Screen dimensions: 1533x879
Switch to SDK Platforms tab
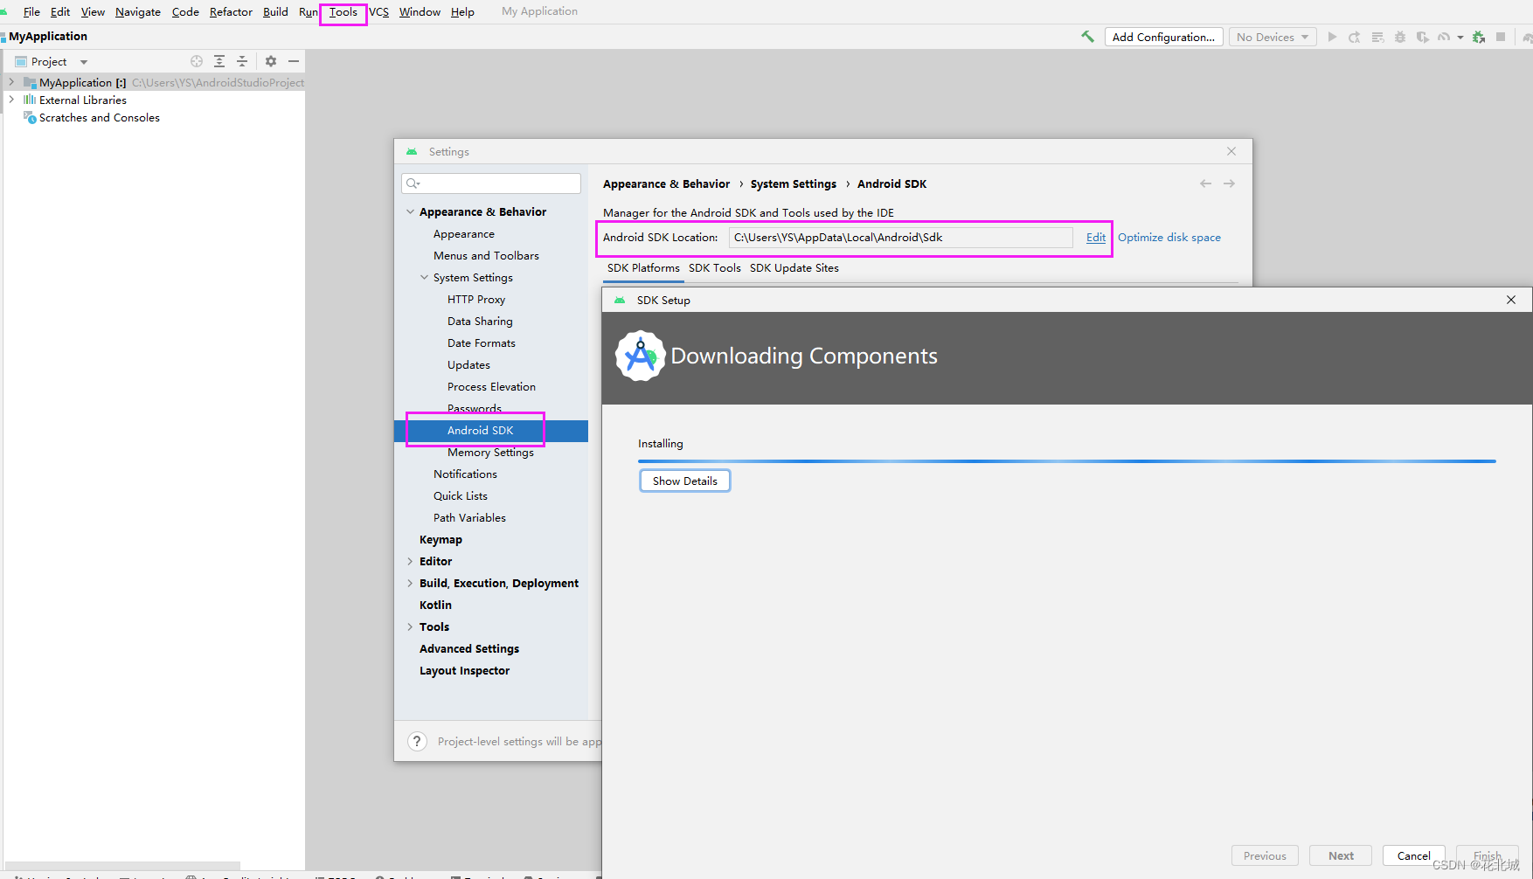pos(643,268)
